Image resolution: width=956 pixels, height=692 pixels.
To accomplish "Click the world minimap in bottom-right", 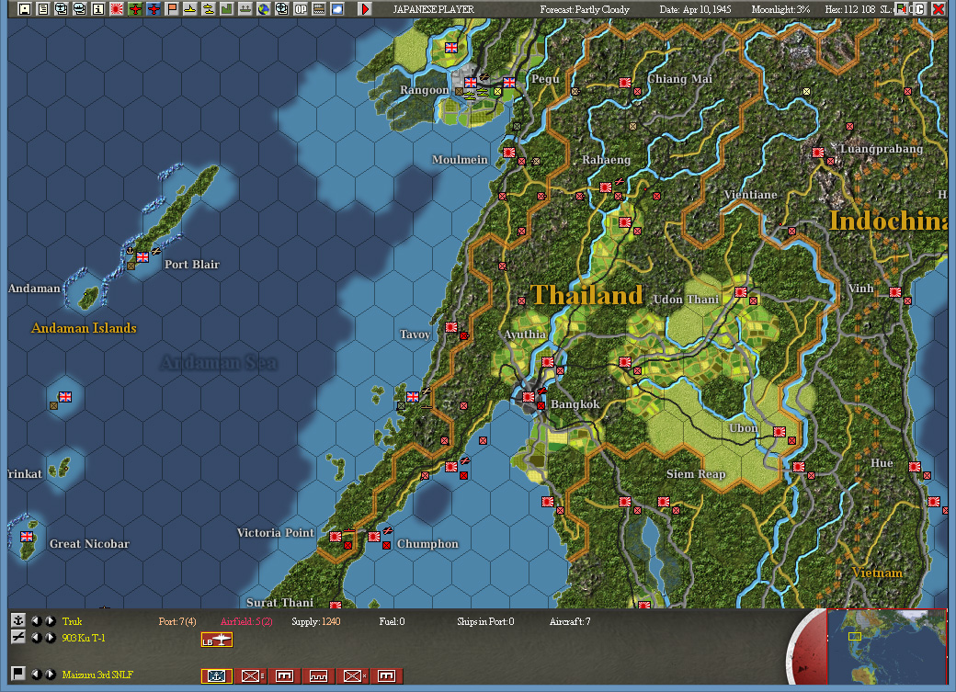I will pyautogui.click(x=886, y=646).
